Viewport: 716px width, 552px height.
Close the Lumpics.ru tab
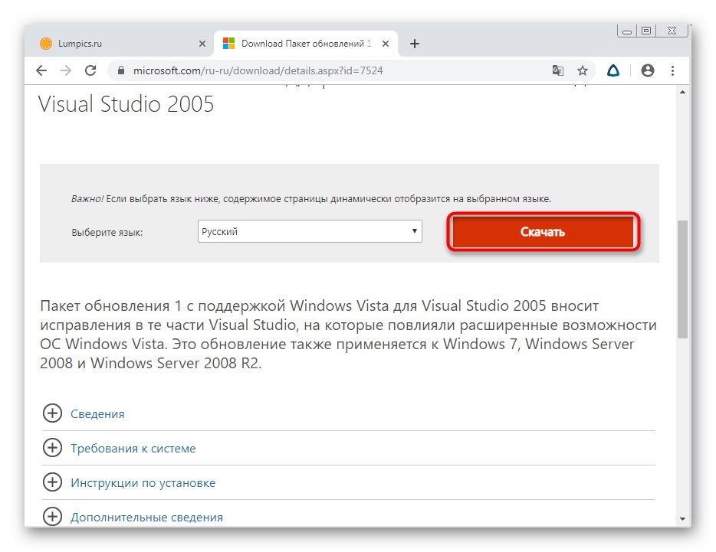pyautogui.click(x=202, y=44)
